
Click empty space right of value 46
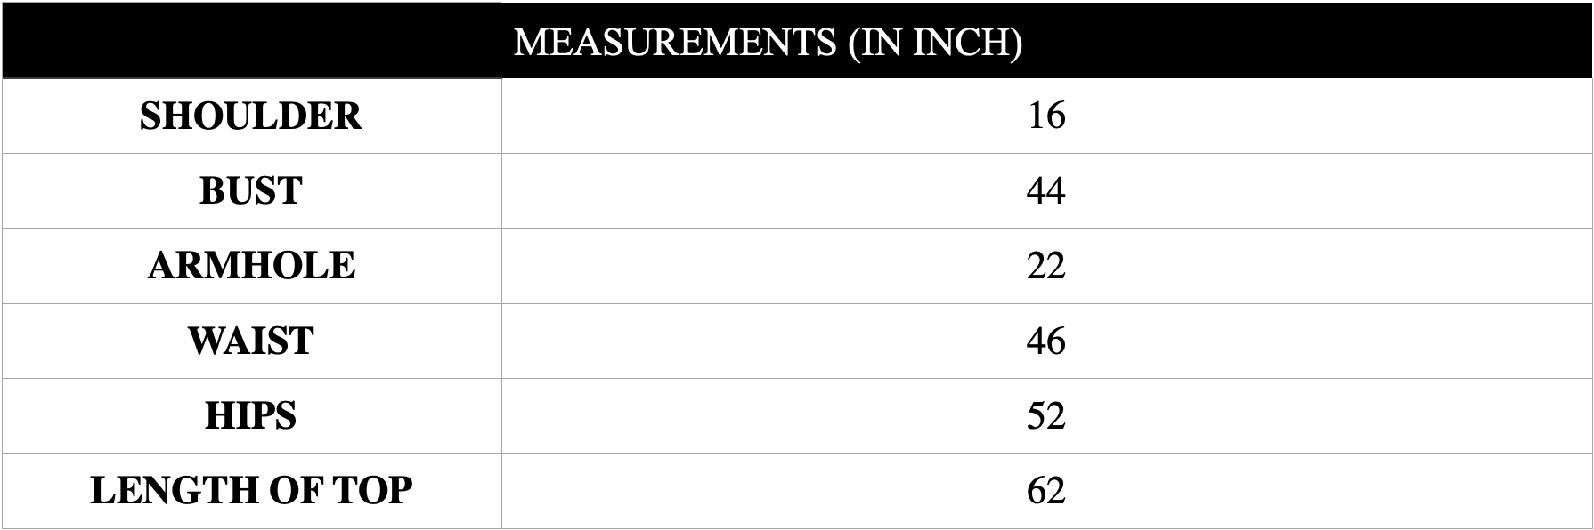pyautogui.click(x=1329, y=341)
